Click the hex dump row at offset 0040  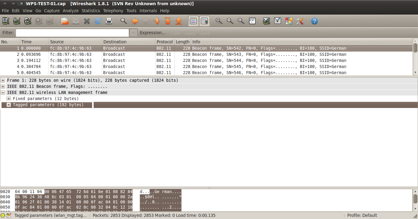click(91, 202)
